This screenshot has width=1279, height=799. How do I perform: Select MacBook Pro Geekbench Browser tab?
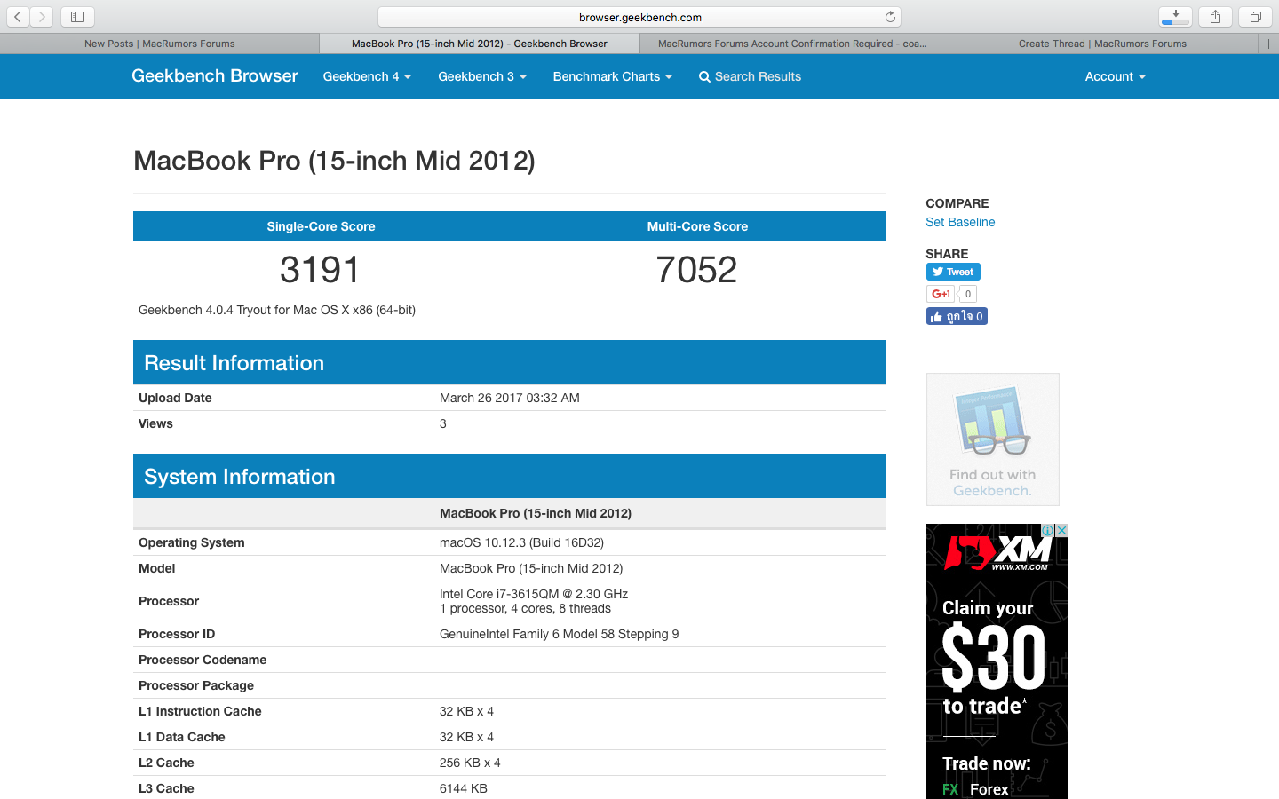click(x=480, y=44)
